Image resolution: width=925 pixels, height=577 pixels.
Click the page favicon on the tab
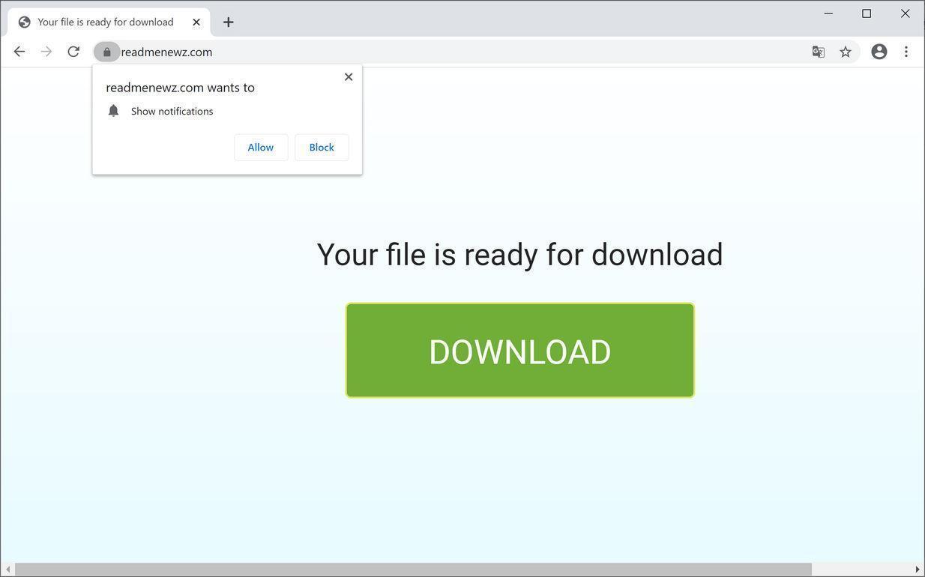coord(24,22)
